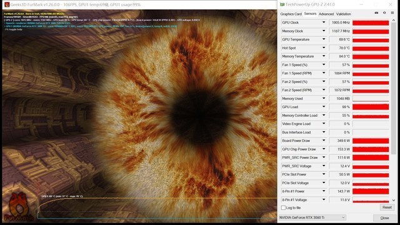Viewport: 400px width, 225px height.
Task: Switch to the Graphics Card tab
Action: [291, 14]
